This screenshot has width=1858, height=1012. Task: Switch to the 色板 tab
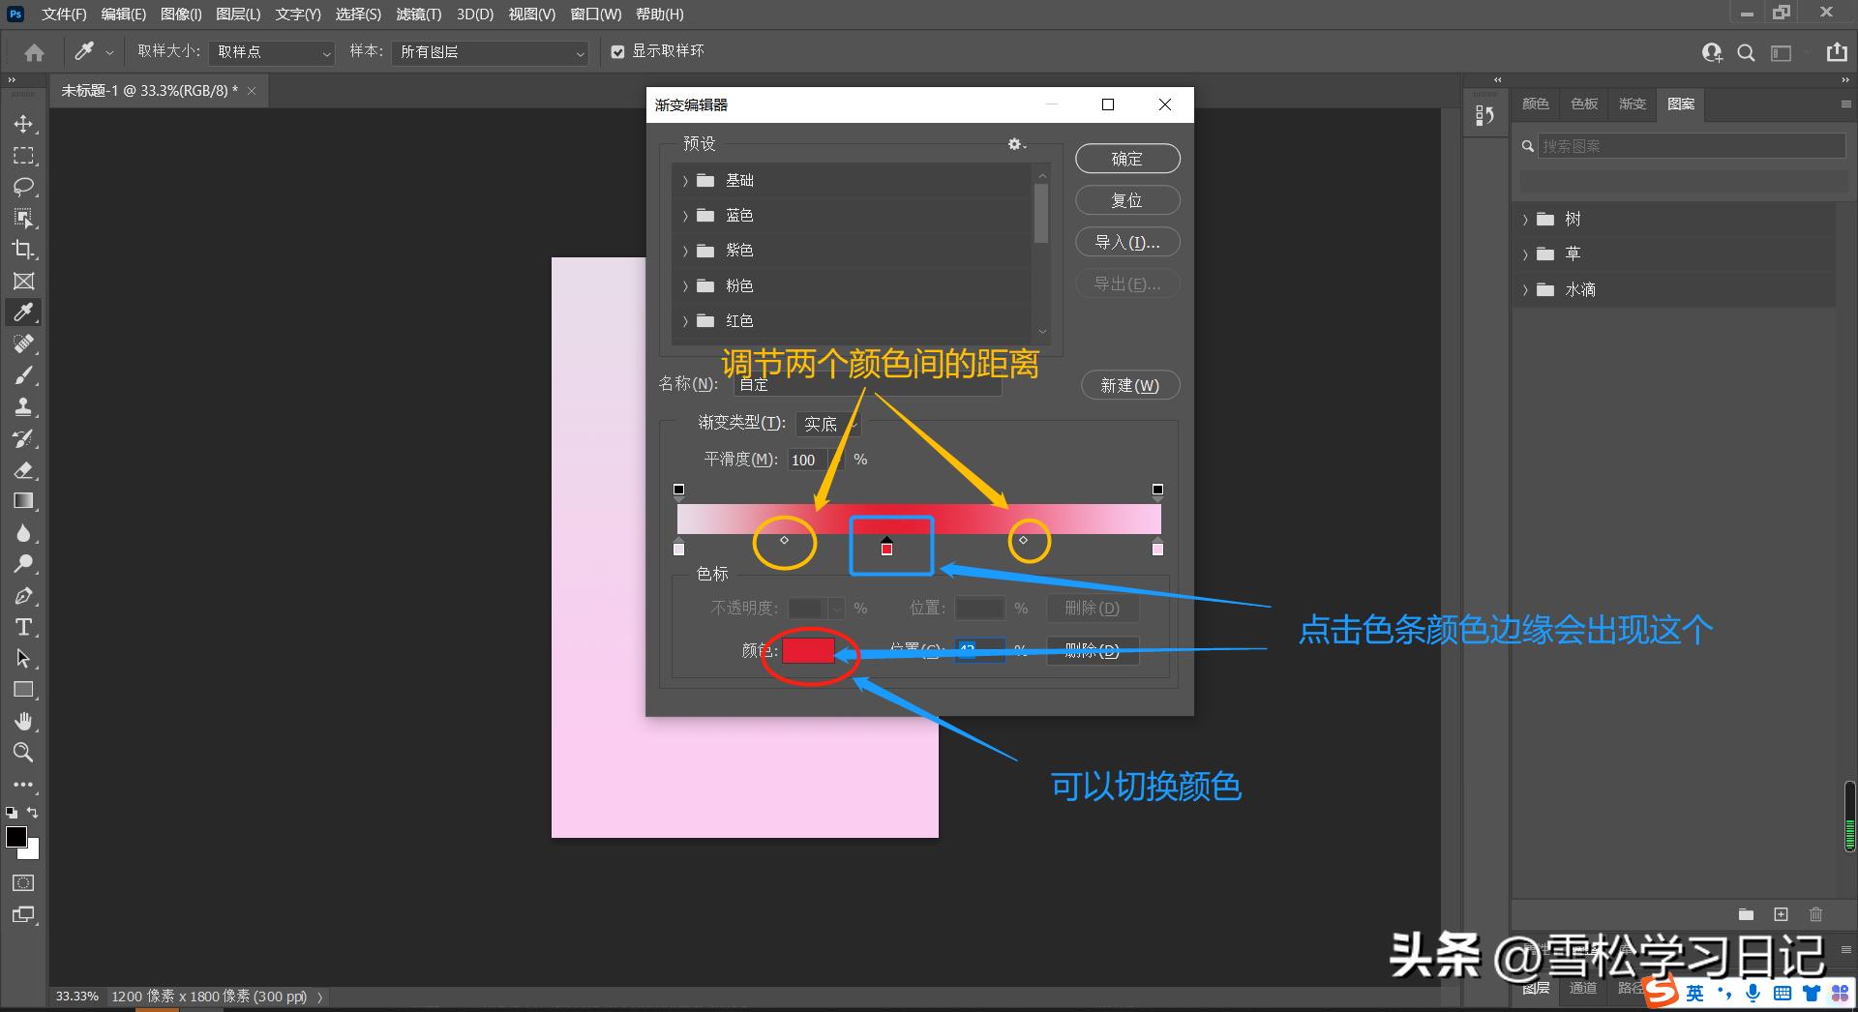point(1583,104)
